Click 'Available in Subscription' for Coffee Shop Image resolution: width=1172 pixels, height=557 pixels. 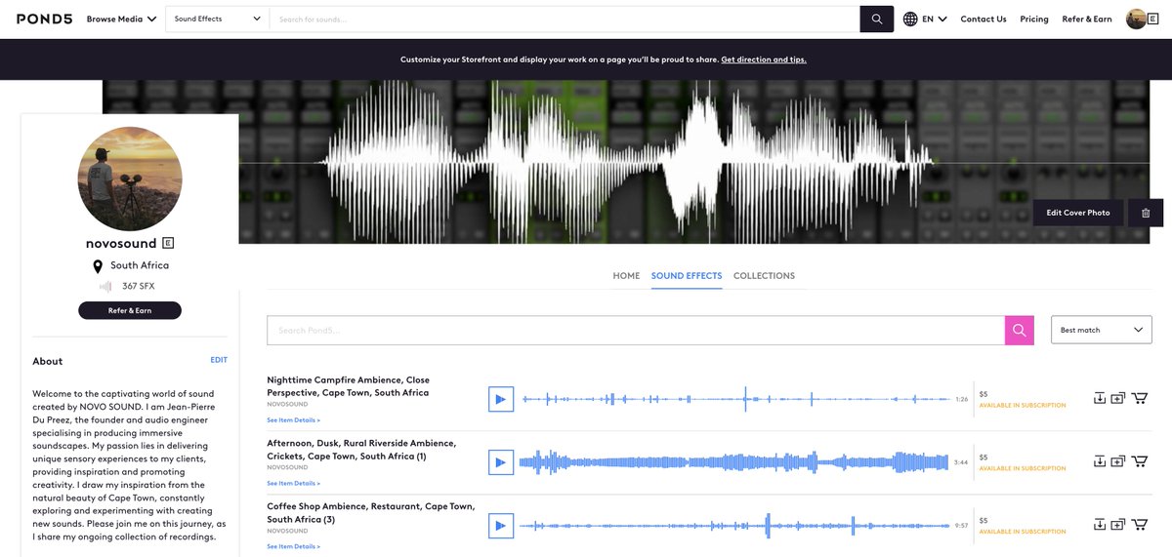point(1023,533)
